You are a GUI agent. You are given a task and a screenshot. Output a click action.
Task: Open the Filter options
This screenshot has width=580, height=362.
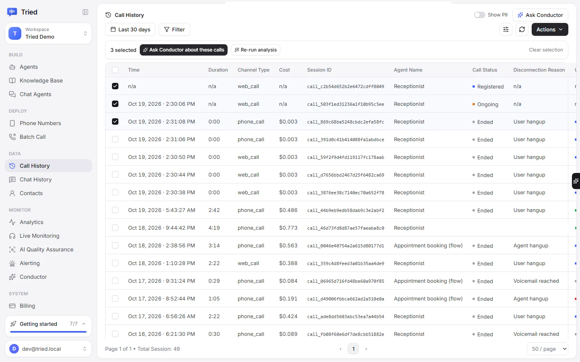point(174,29)
